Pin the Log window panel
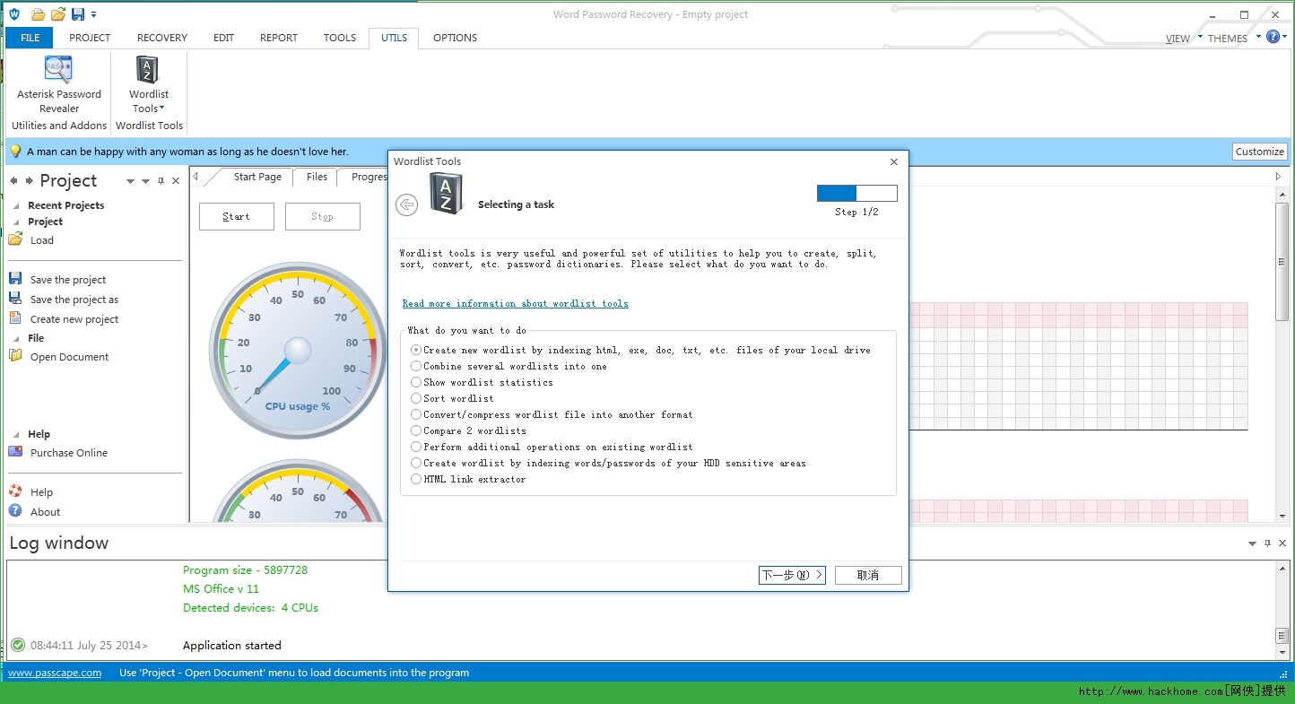 pyautogui.click(x=1267, y=543)
